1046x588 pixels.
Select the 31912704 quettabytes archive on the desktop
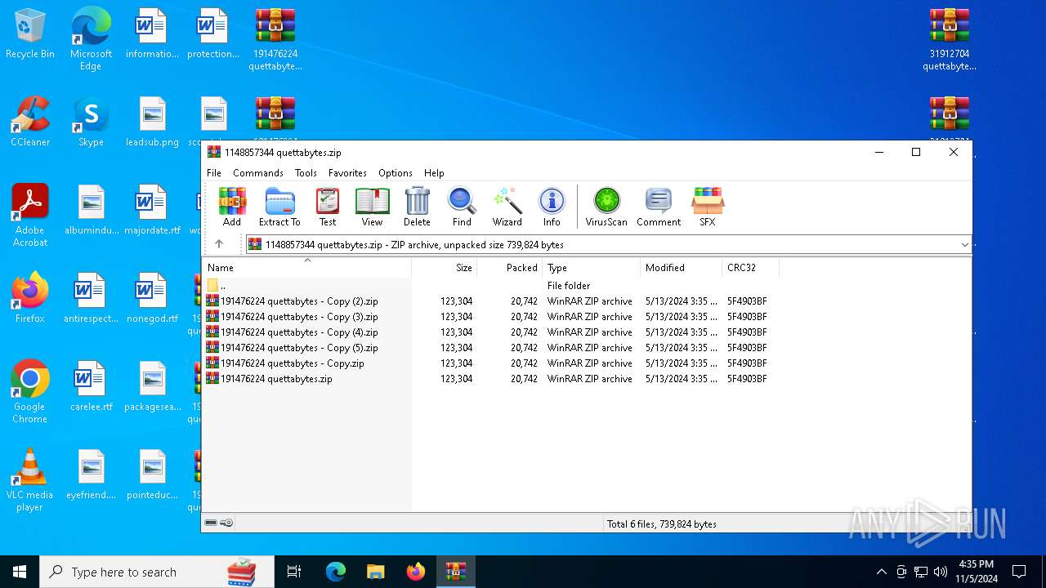pos(950,39)
